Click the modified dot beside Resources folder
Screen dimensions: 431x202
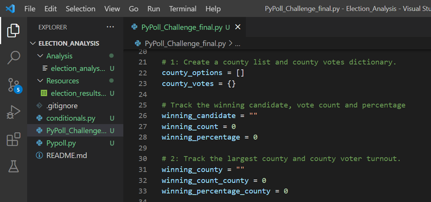pos(111,81)
